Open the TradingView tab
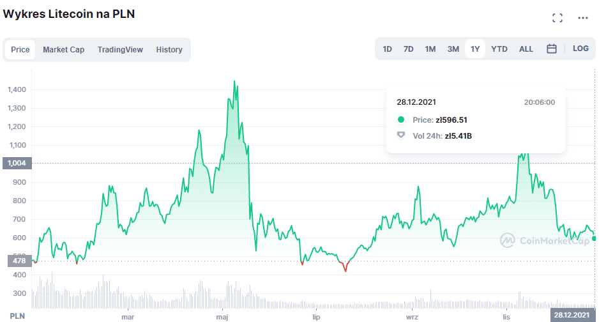Image resolution: width=599 pixels, height=322 pixels. tap(120, 50)
